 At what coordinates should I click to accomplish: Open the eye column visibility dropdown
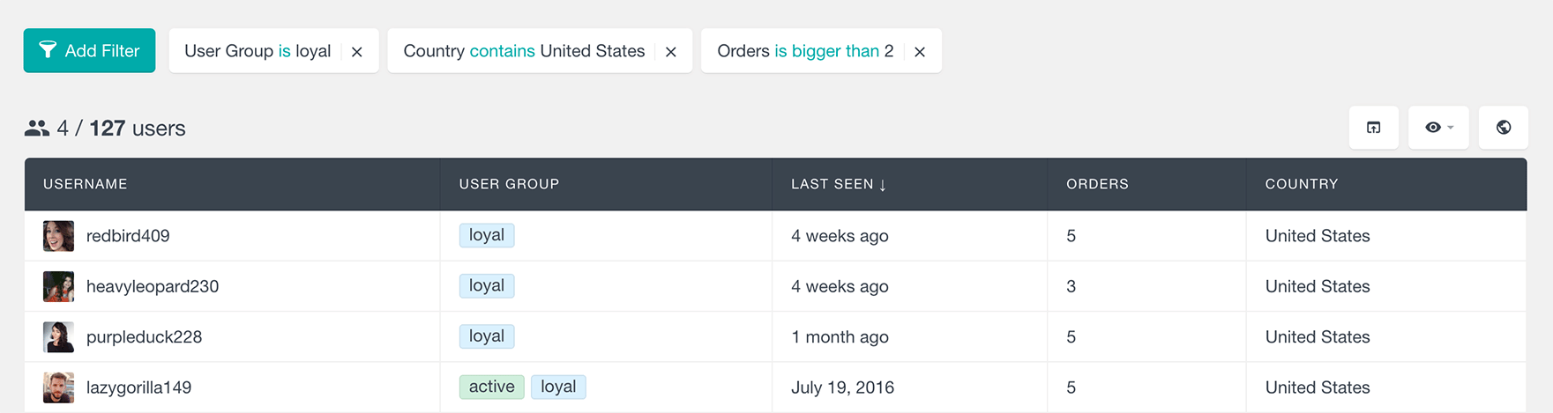tap(1438, 128)
